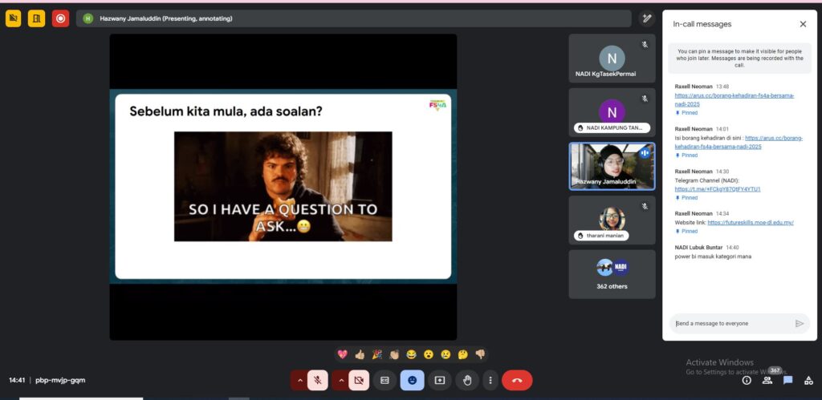Image resolution: width=822 pixels, height=400 pixels.
Task: Turn on the camera
Action: point(358,380)
